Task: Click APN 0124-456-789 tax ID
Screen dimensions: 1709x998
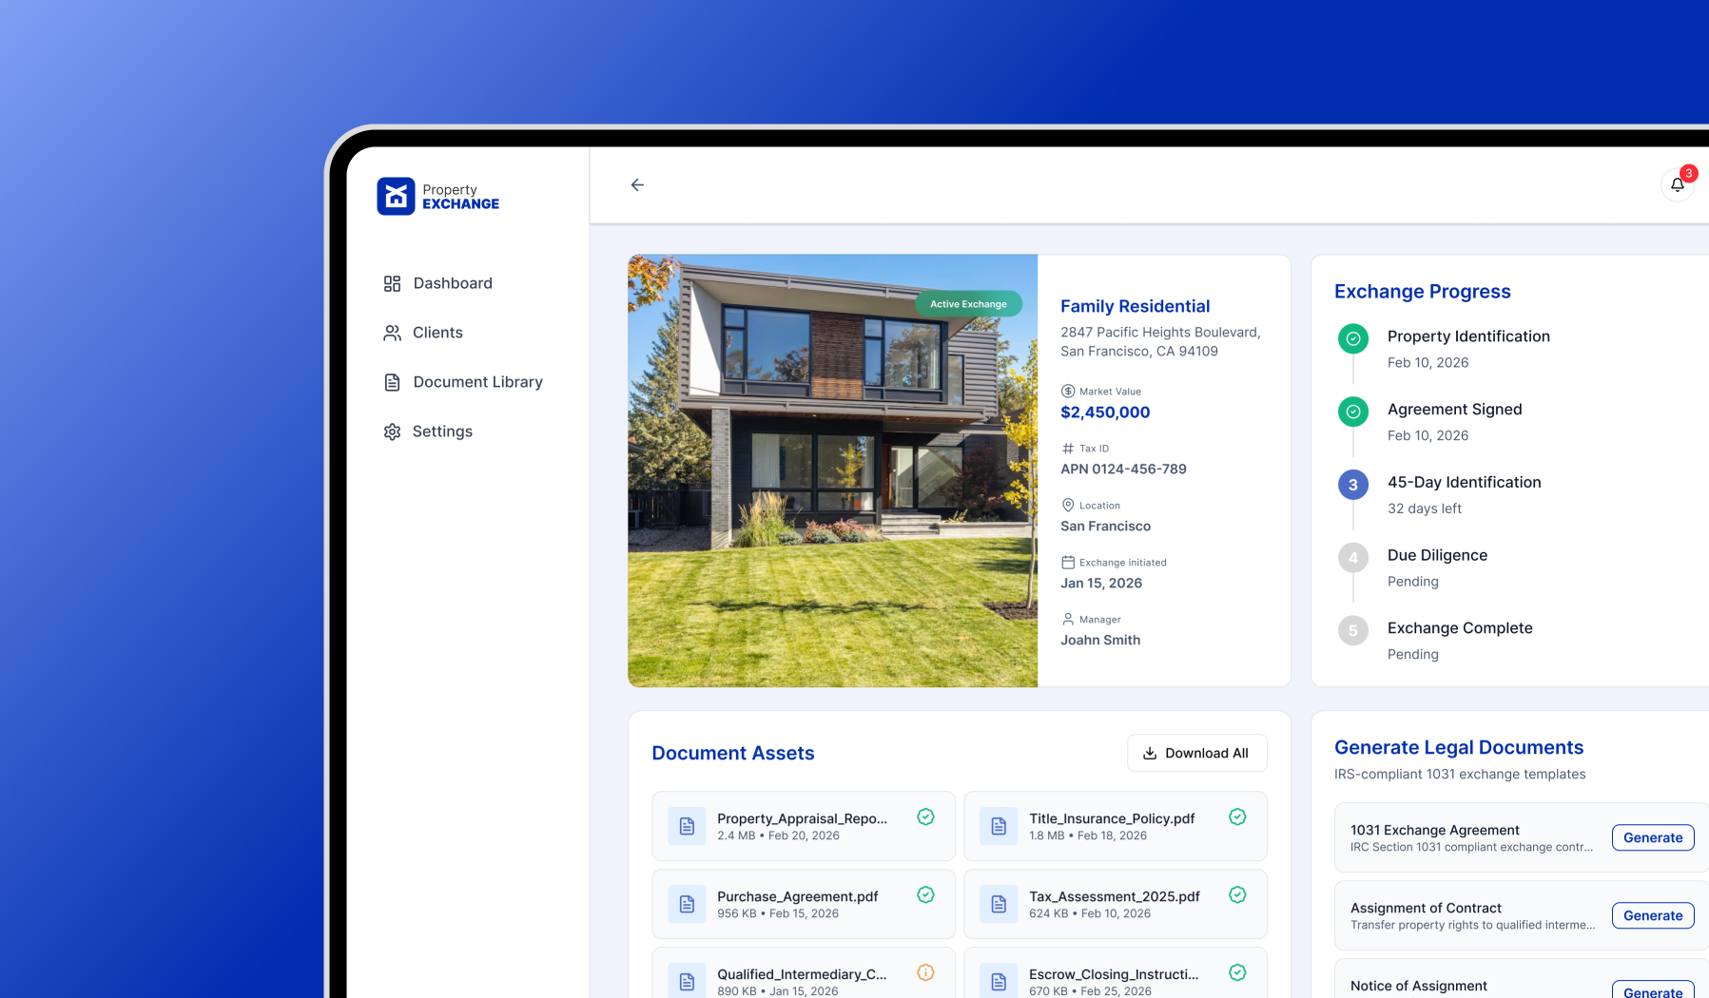Action: (x=1123, y=470)
